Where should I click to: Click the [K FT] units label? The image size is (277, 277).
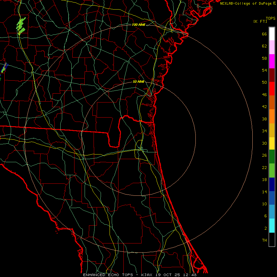[260, 21]
